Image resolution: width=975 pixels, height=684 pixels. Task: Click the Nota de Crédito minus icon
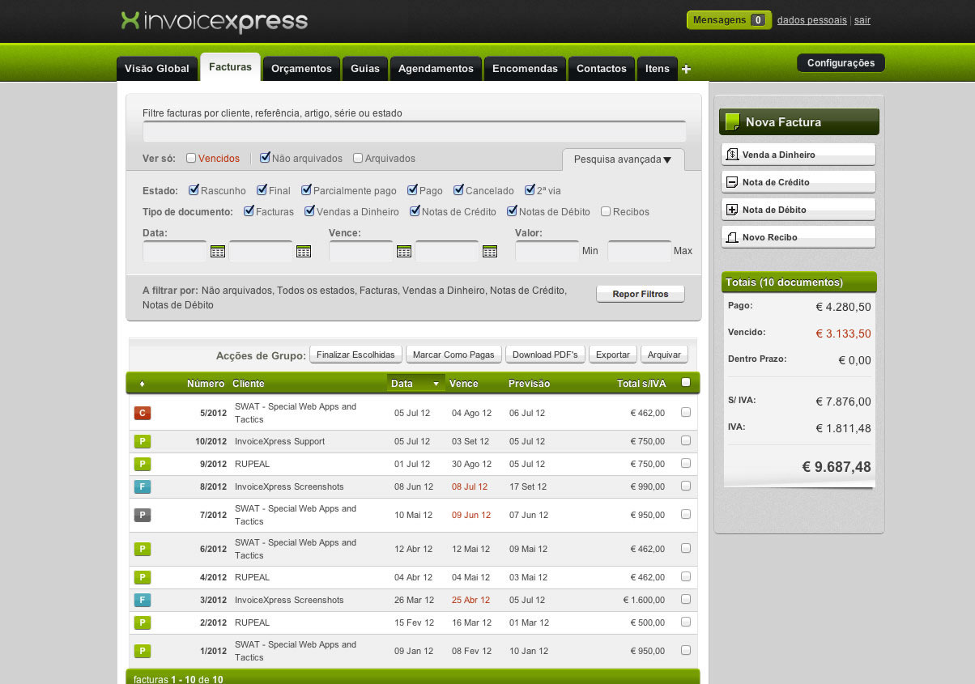[x=732, y=182]
